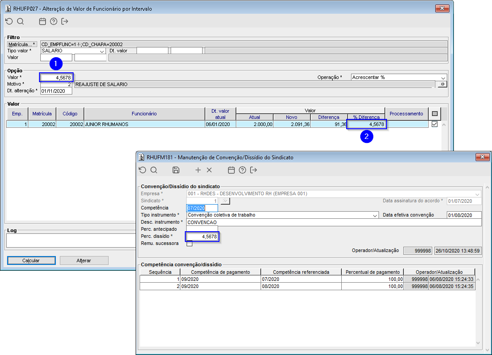Click the Matrícula... filter button
This screenshot has height=355, width=492.
pyautogui.click(x=22, y=44)
